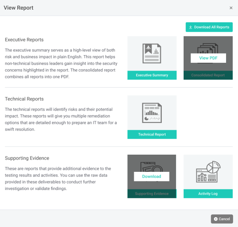This screenshot has height=227, width=238.
Task: Select the Technical Report teal label
Action: coord(152,134)
